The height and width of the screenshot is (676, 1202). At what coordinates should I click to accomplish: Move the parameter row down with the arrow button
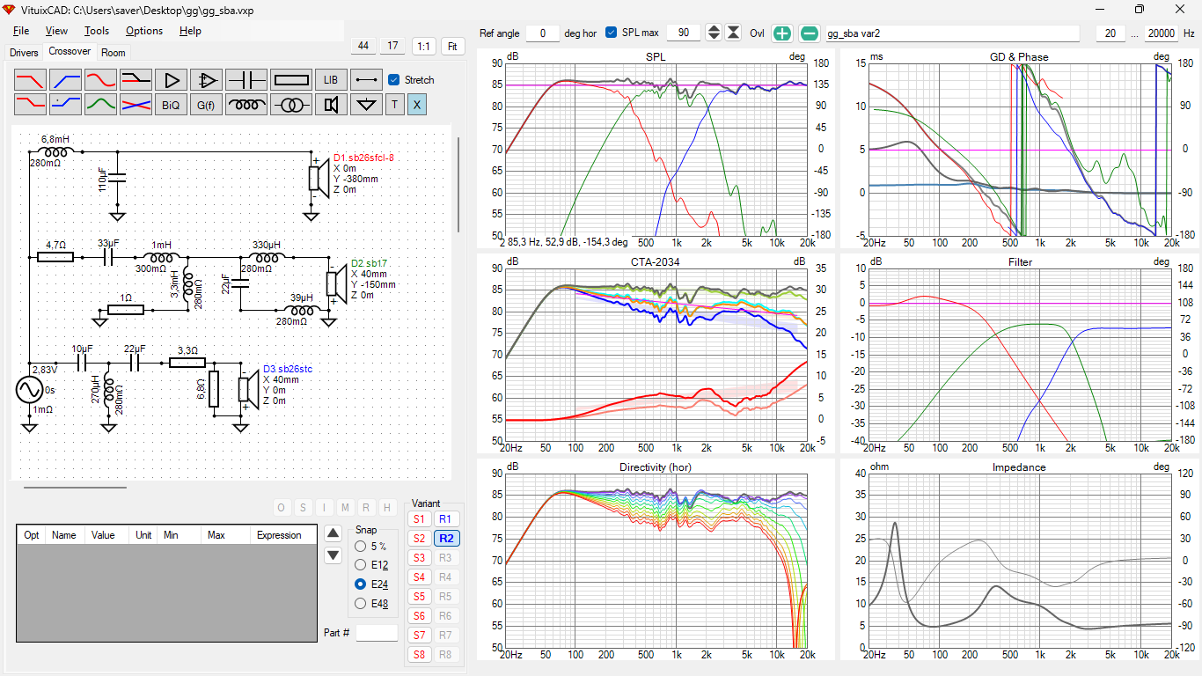[x=333, y=555]
